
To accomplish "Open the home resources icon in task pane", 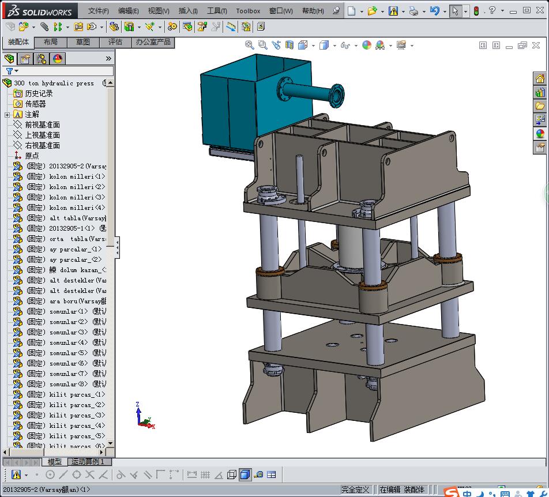I will [540, 79].
